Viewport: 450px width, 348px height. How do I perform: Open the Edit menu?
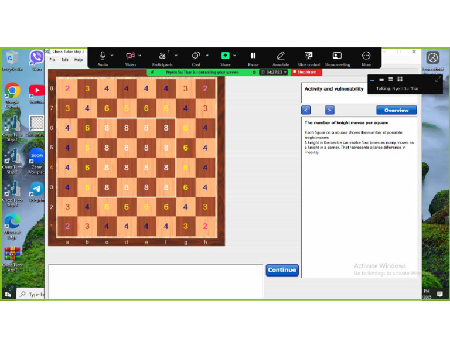65,60
